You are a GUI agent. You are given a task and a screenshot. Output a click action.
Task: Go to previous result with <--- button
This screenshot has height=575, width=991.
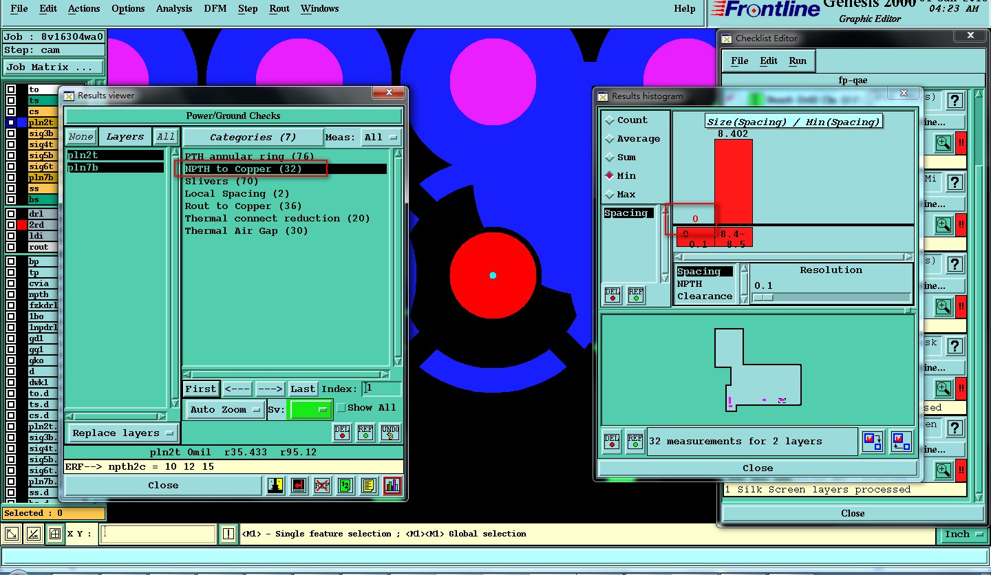coord(237,389)
